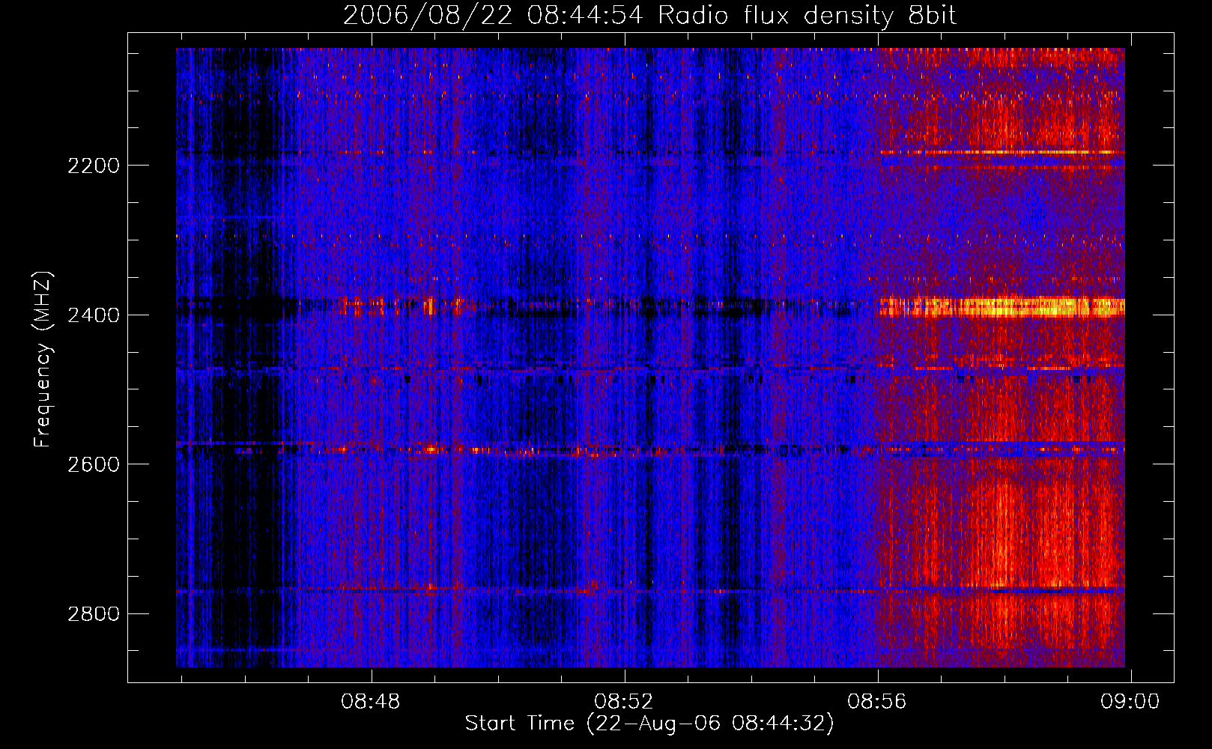Click the 'Frequency (MHZ)' axis title
Screen dimensions: 1212x749
pyautogui.click(x=43, y=360)
